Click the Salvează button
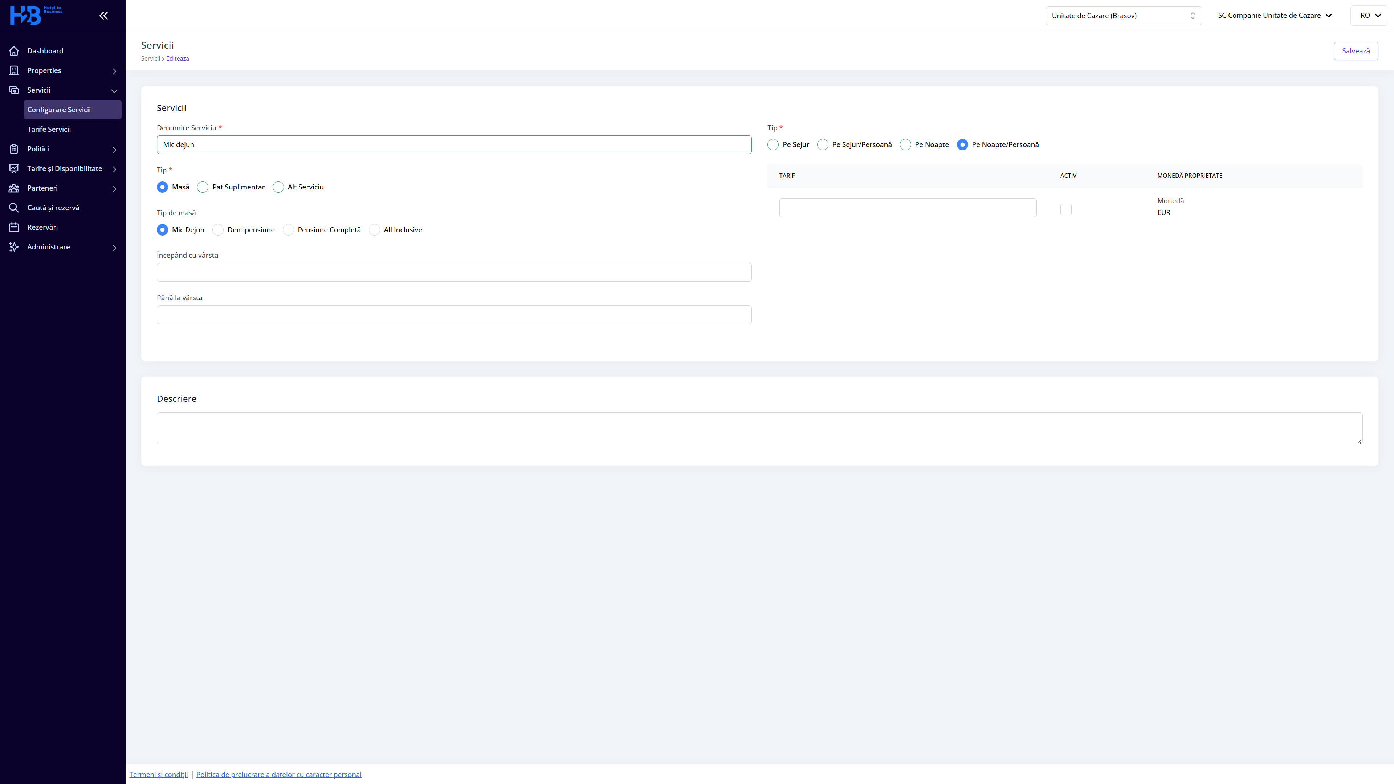 coord(1356,51)
